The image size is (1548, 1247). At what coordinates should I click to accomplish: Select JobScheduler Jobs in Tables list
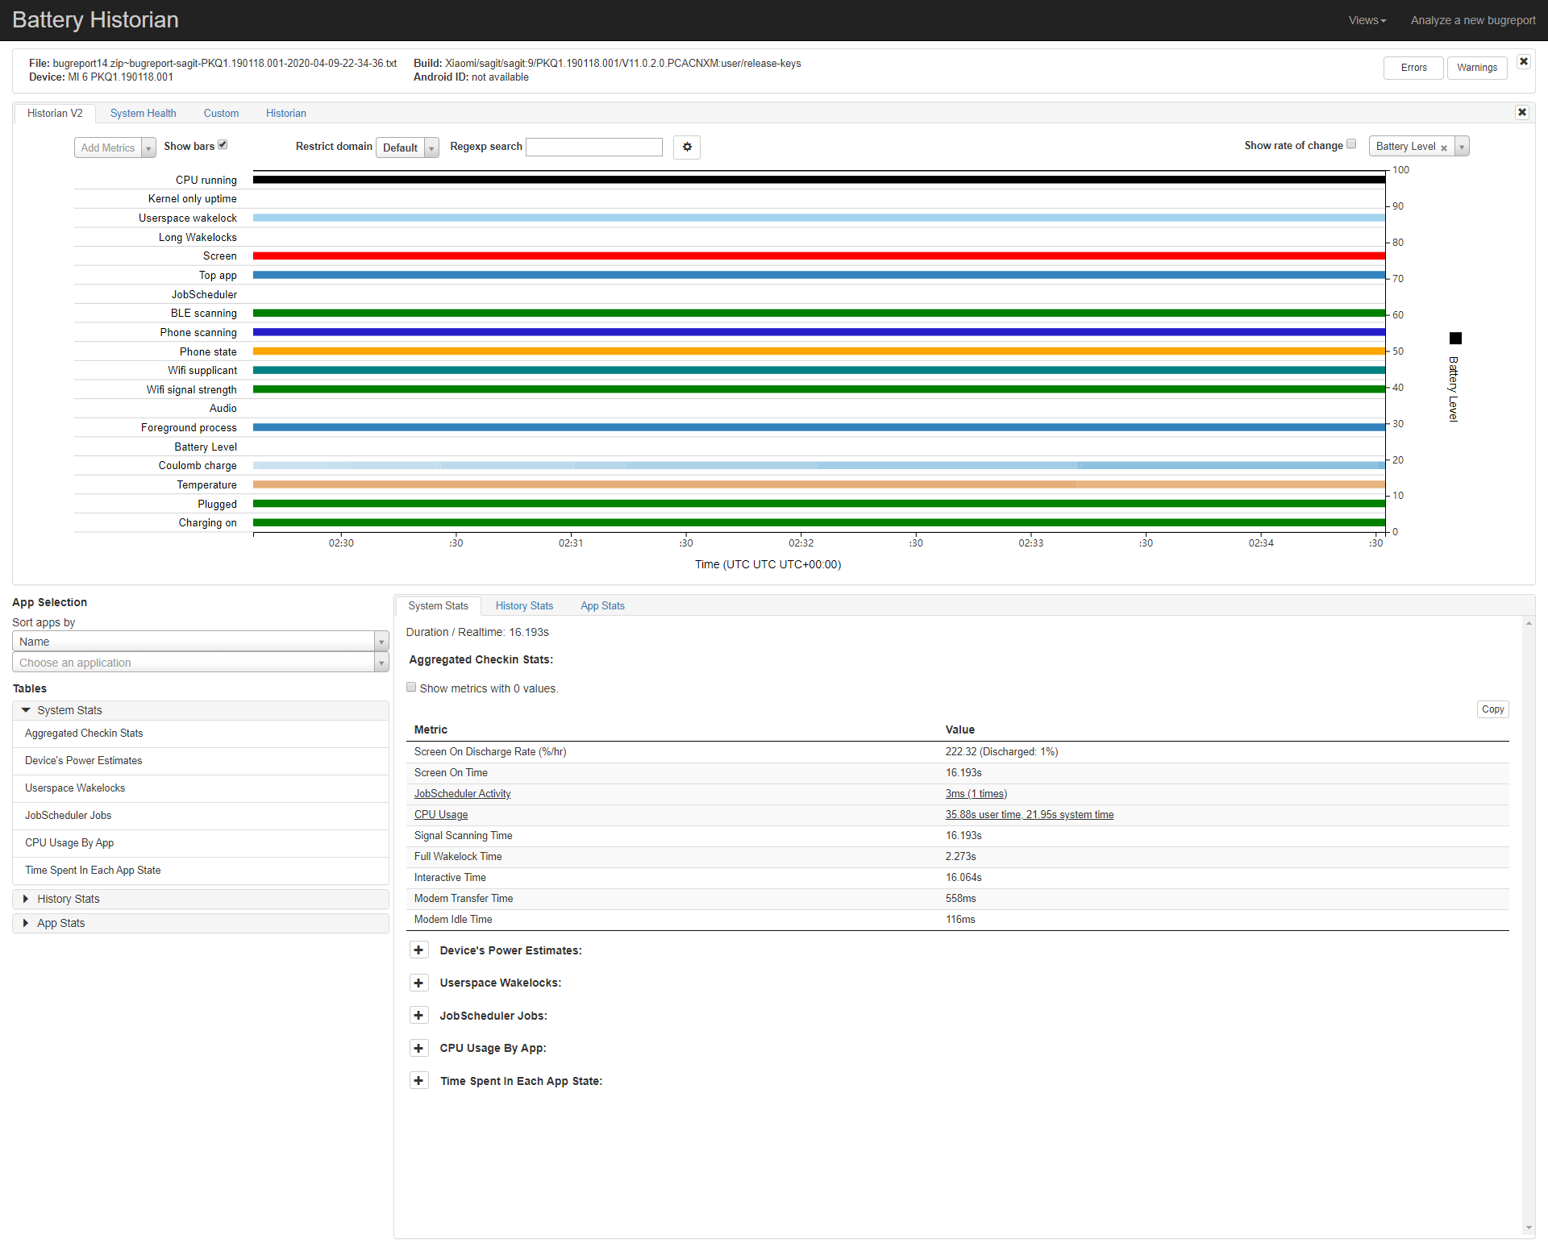[201, 816]
